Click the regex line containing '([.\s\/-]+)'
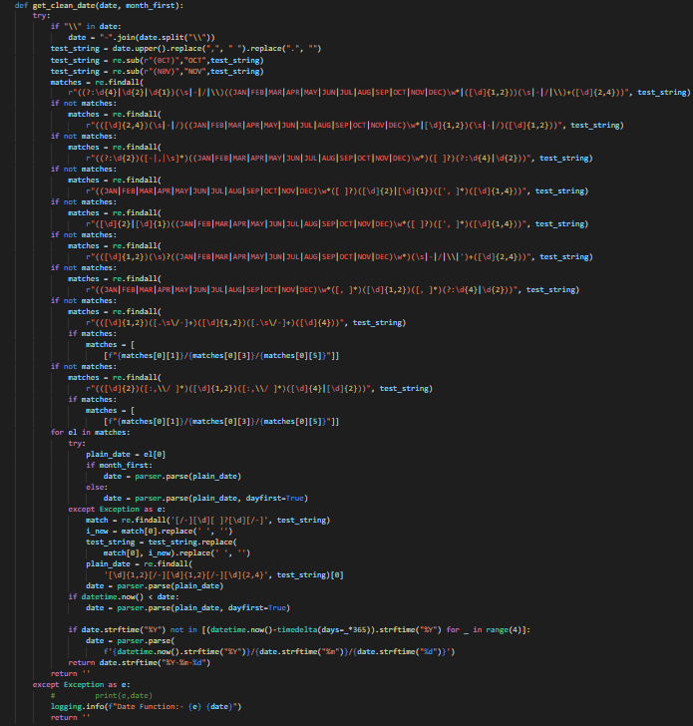 pos(246,323)
